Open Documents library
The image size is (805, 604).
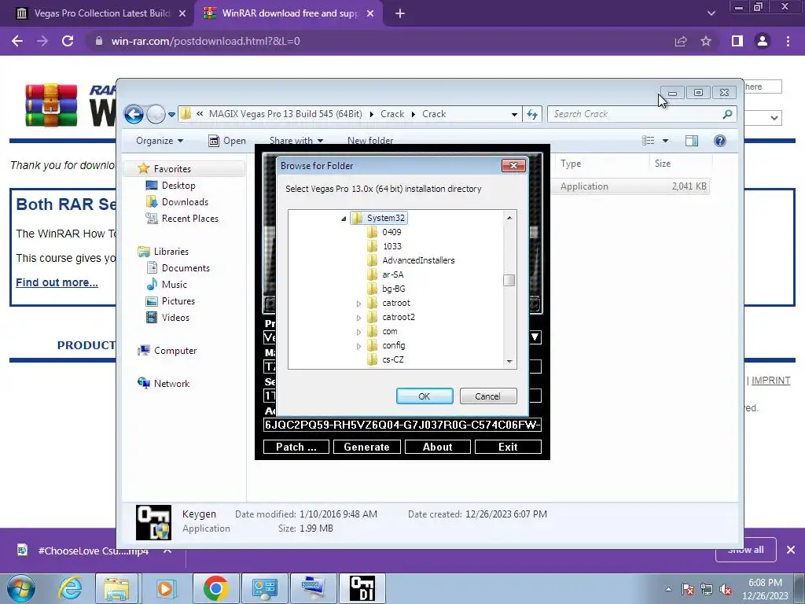click(186, 268)
